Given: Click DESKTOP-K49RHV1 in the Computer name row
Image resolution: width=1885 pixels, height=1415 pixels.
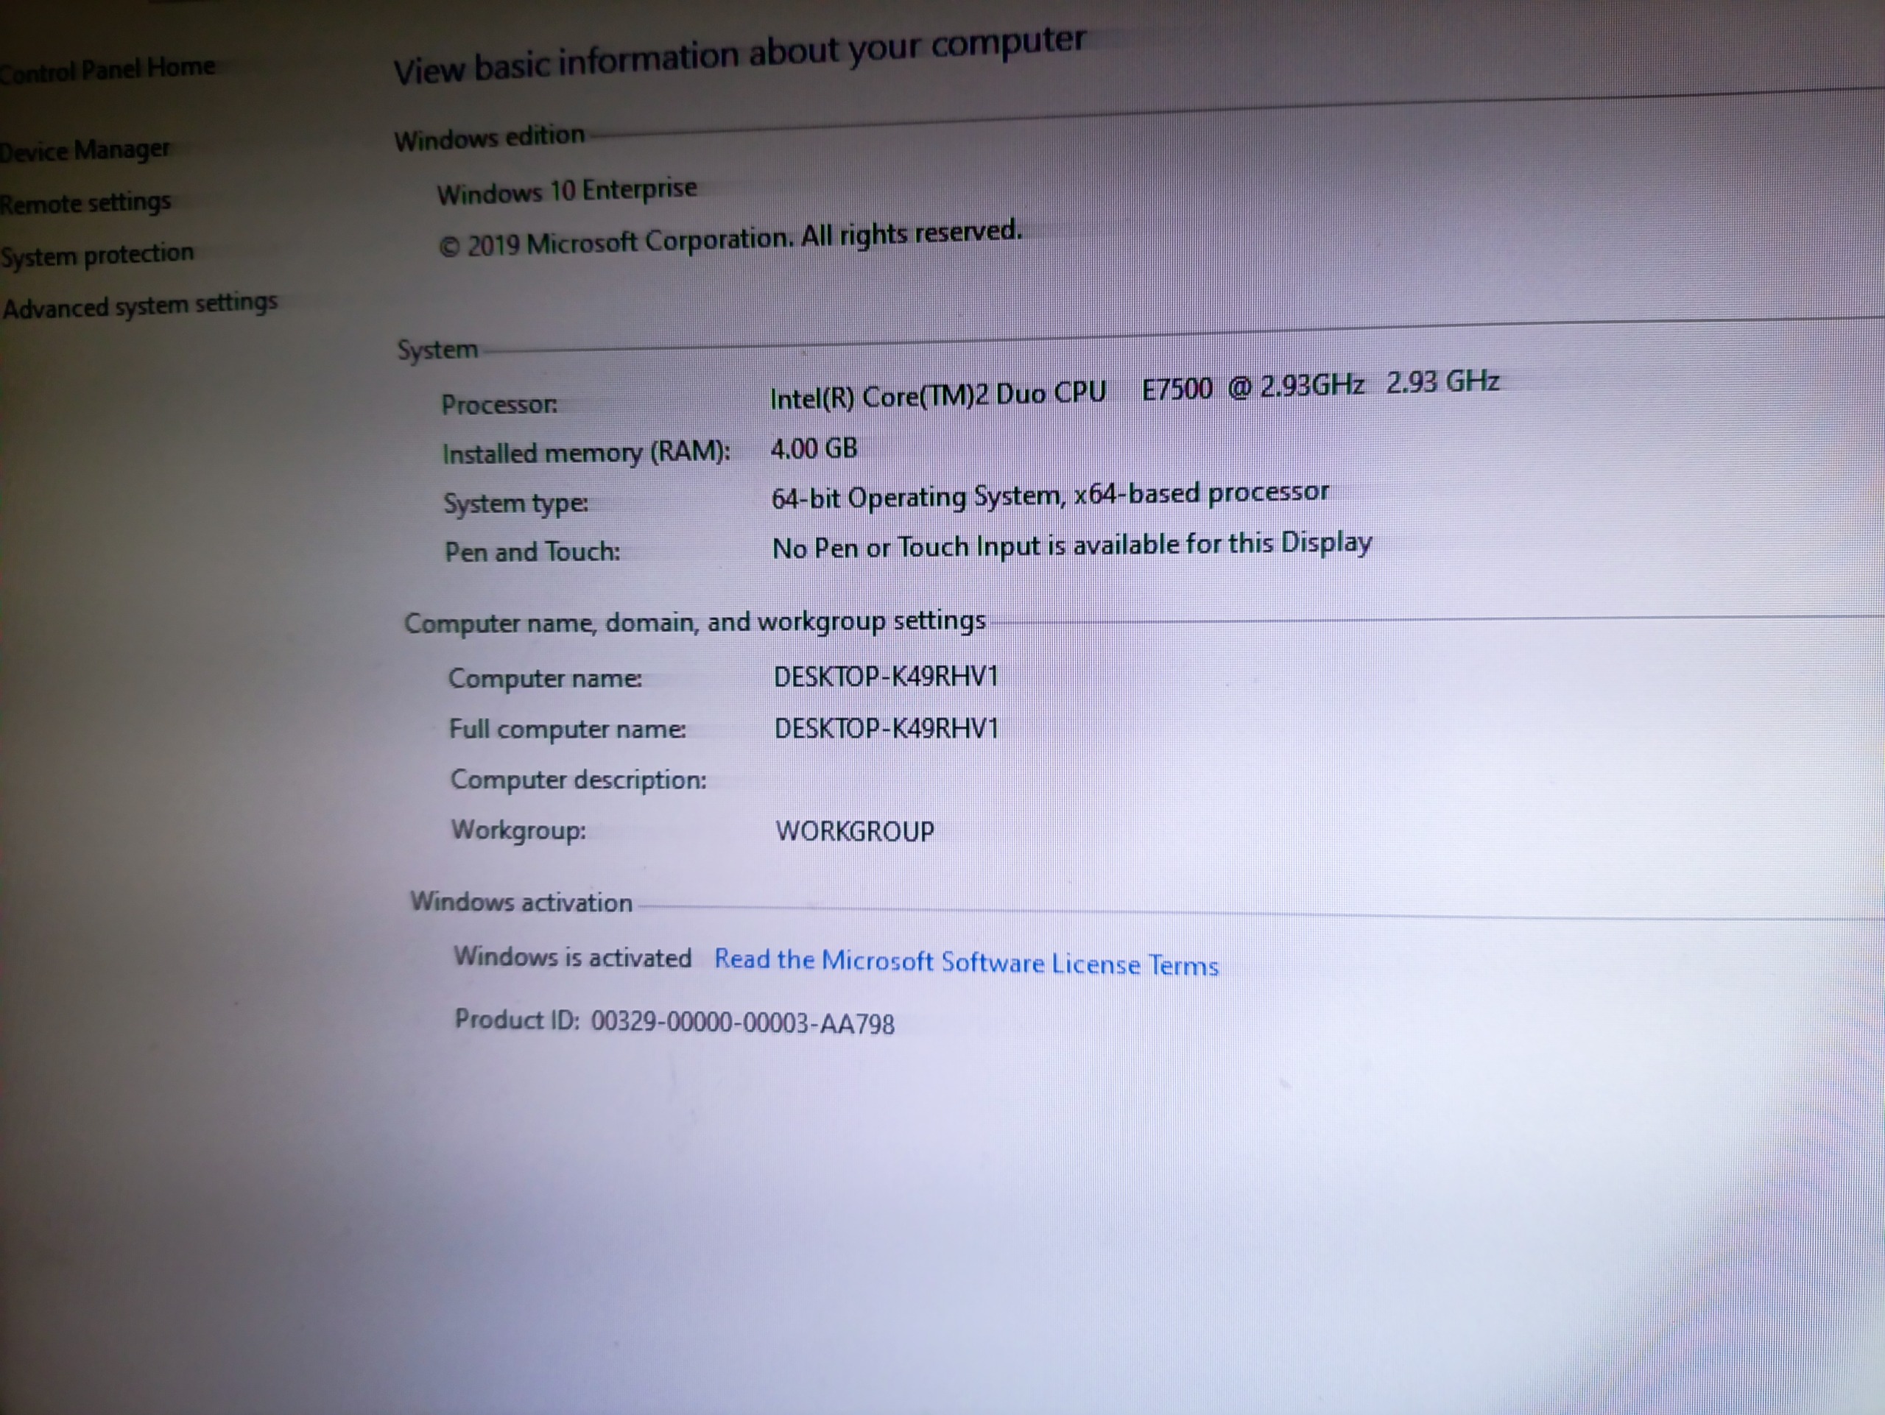Looking at the screenshot, I should point(885,677).
